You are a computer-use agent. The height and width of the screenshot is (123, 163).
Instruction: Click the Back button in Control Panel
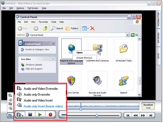point(23,28)
